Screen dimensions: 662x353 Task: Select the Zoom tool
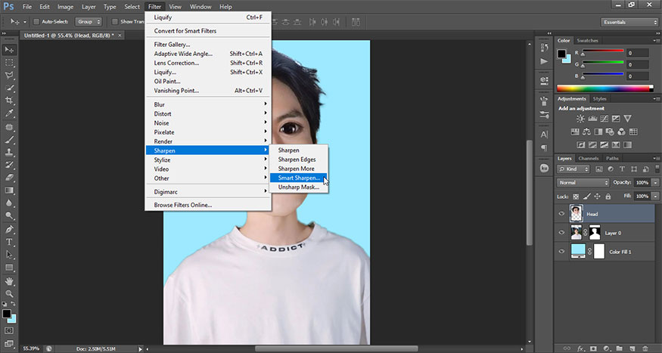(x=10, y=293)
